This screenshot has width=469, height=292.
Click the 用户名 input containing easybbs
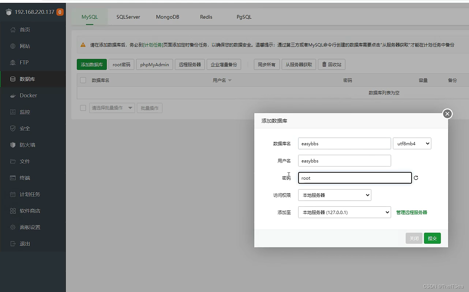pos(345,161)
